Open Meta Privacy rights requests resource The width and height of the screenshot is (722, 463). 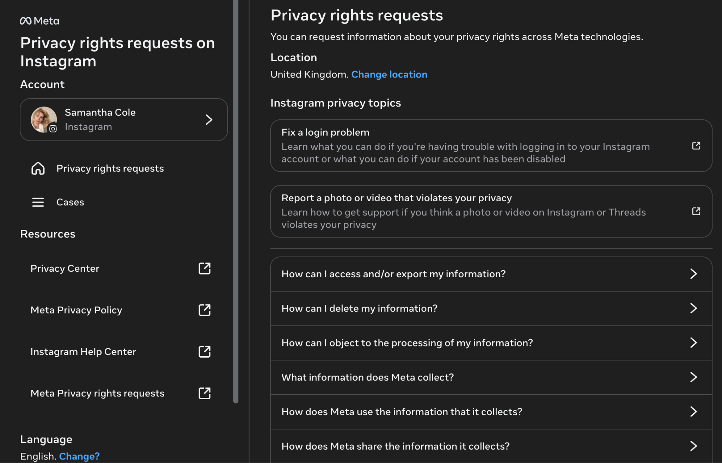tap(121, 393)
